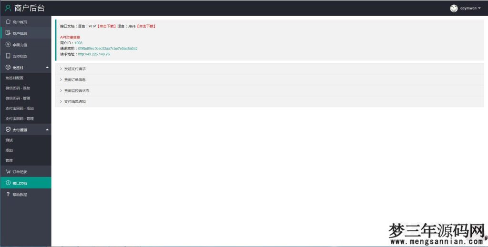
Task: Collapse the 免签付 sidebar section
Action: 47,68
